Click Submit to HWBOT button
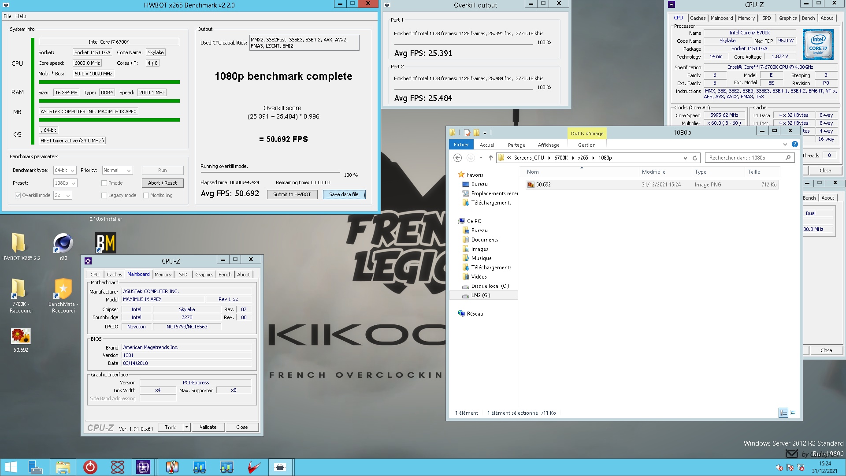Screen dimensions: 846x476 pos(292,194)
